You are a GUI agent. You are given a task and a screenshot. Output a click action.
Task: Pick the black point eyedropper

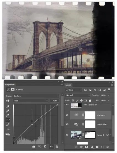tap(8, 106)
